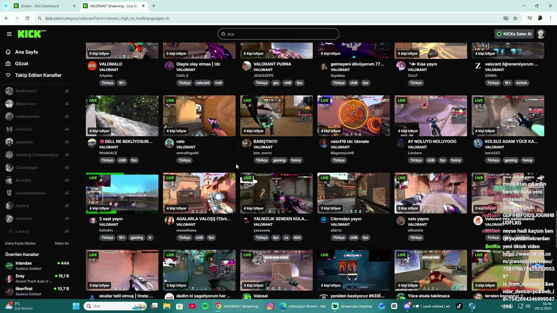Click the meowlikeee channel avatar
The image size is (557, 313).
[169, 220]
